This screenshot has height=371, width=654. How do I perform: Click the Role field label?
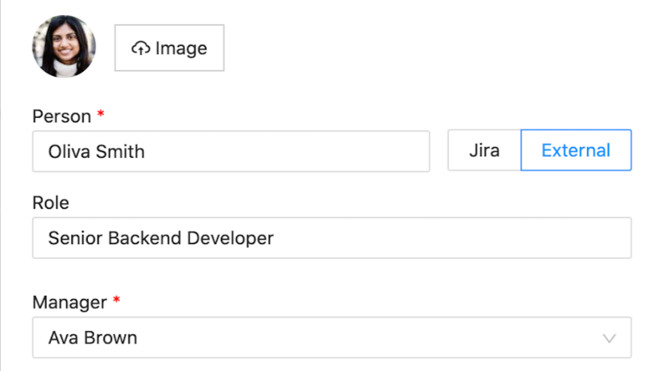click(x=50, y=203)
